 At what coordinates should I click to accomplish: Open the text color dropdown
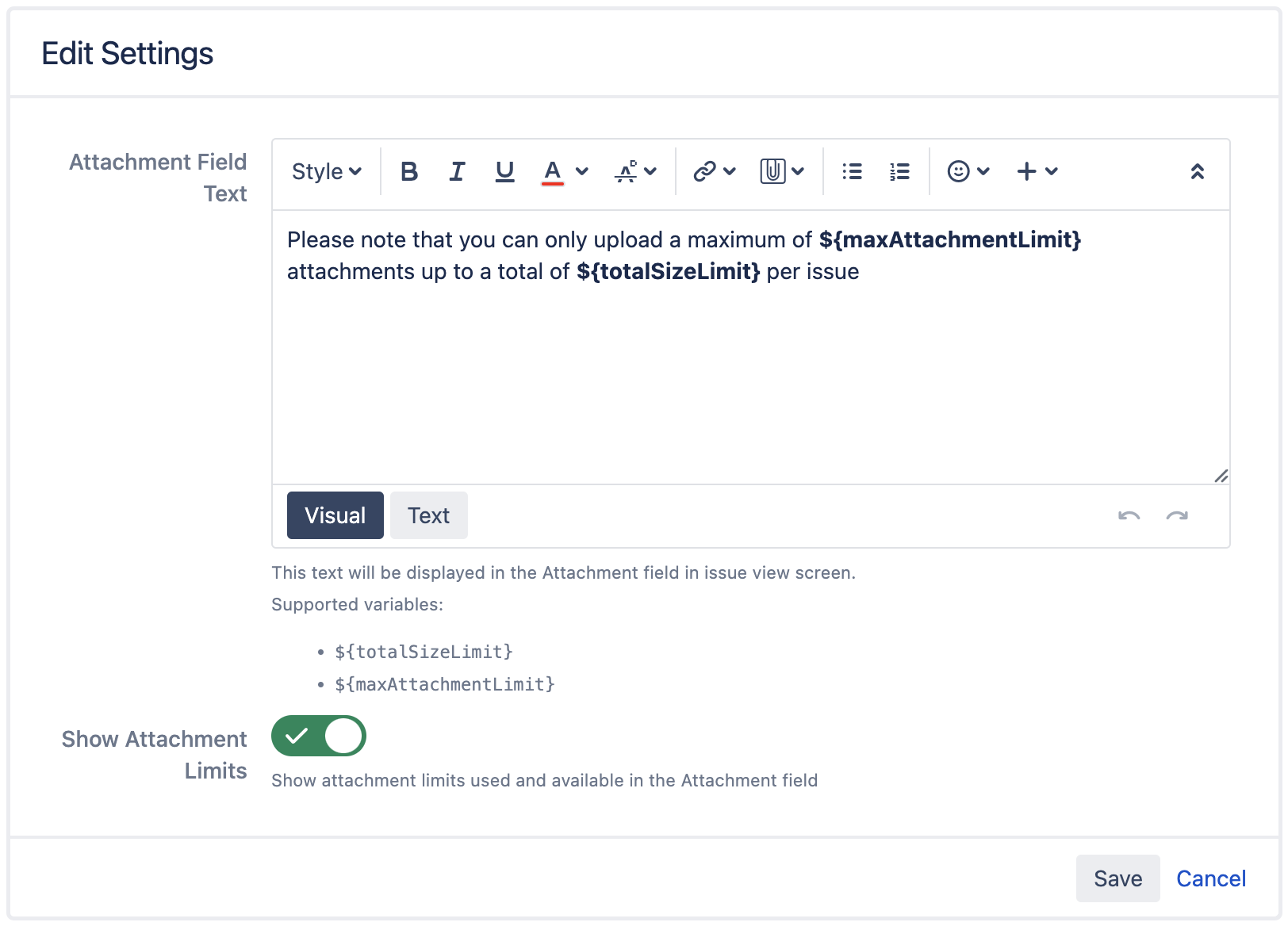coord(583,171)
